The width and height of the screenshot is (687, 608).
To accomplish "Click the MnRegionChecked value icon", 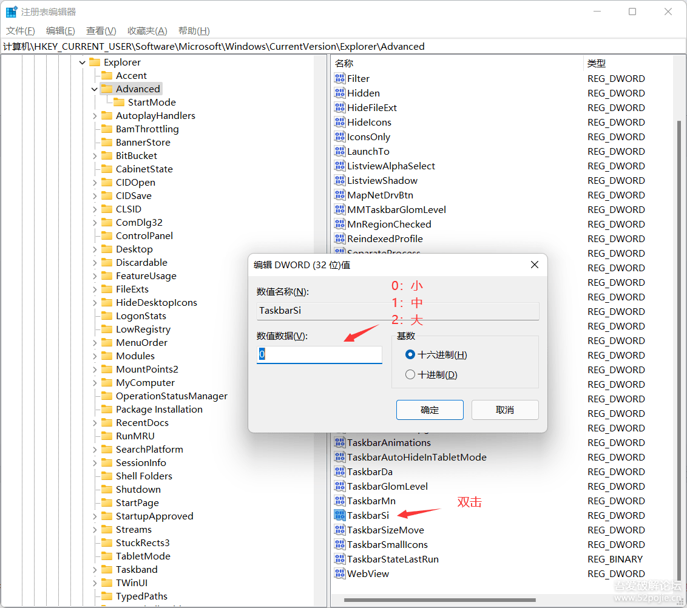I will point(340,224).
